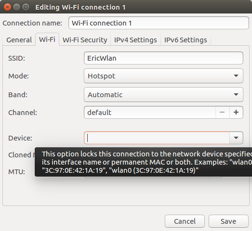Cancel editing the connection
The width and height of the screenshot is (252, 231).
click(x=185, y=221)
